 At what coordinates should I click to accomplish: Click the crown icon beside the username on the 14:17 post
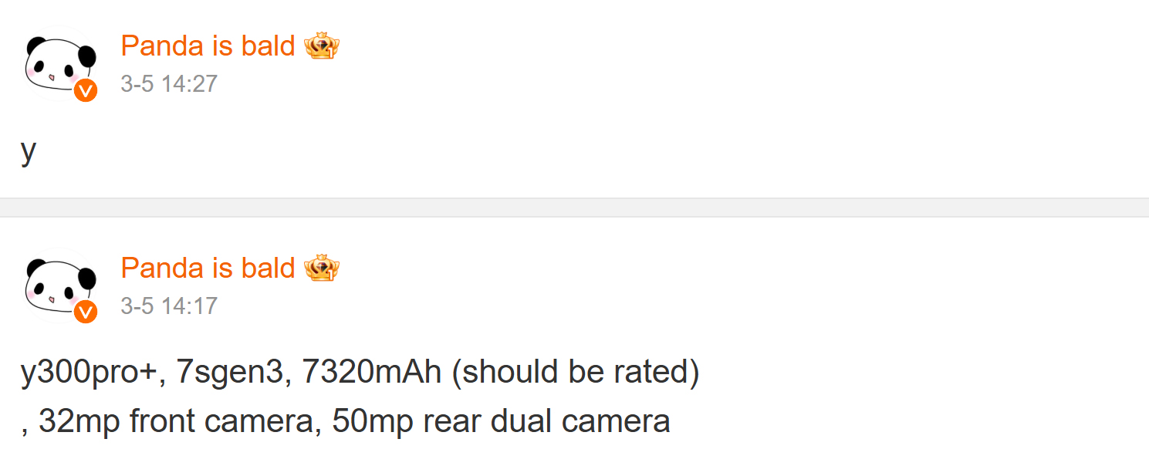(x=322, y=268)
